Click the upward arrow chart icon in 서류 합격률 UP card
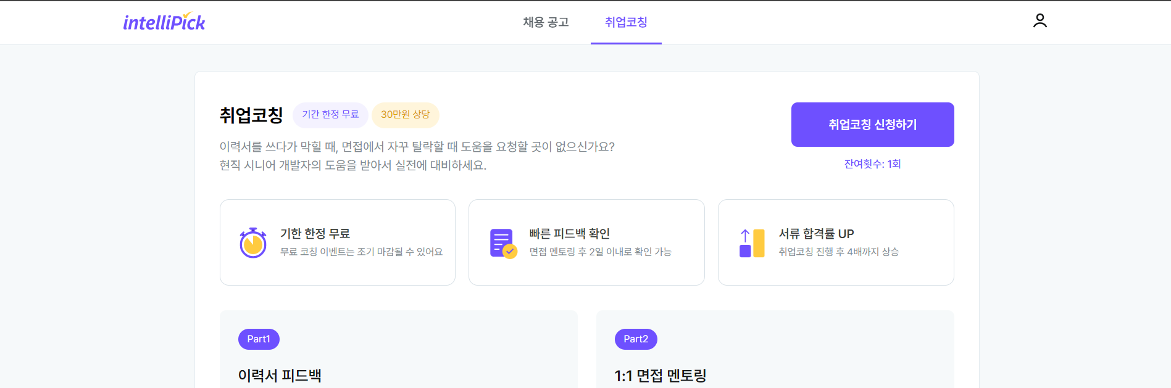Screen dimensions: 1171x388 752,243
